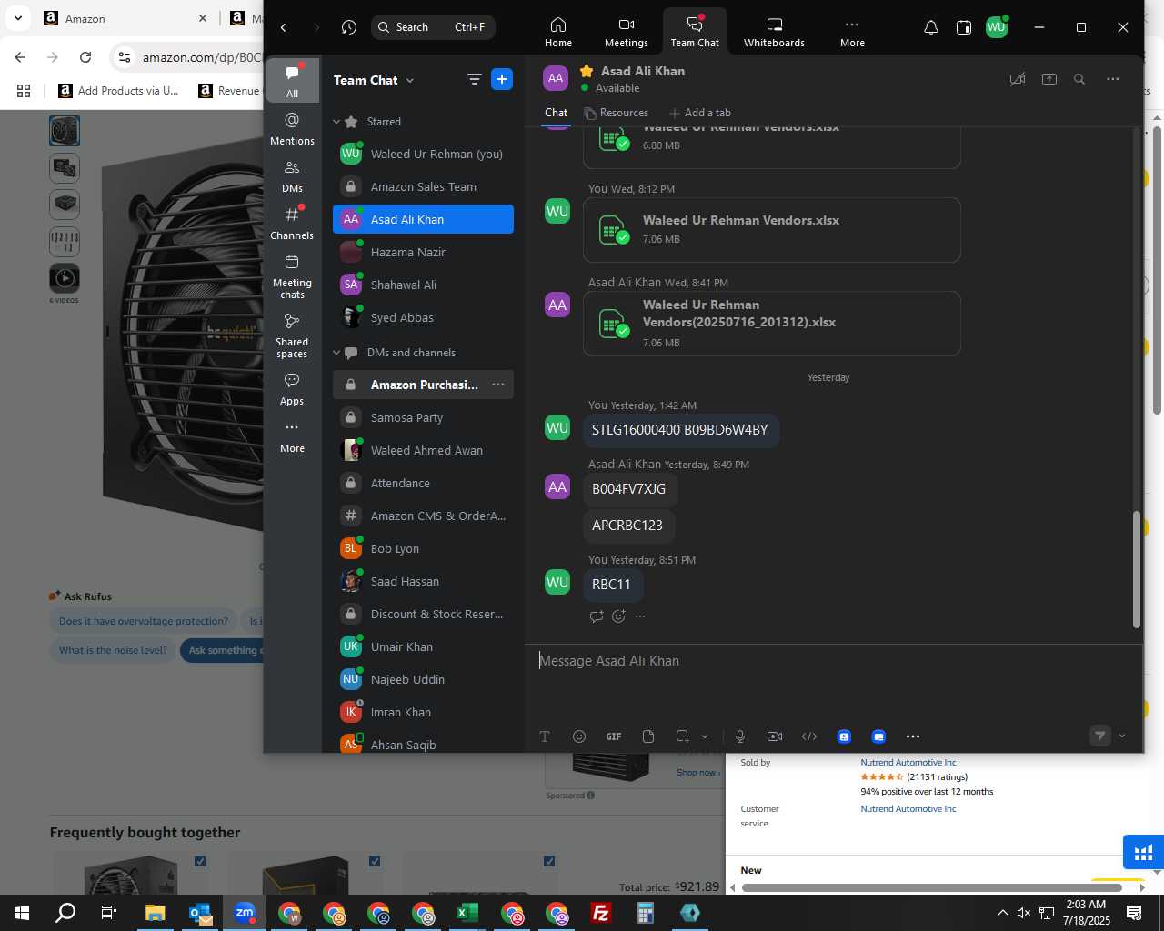Toggle second Frequently bought together checkbox

point(375,861)
